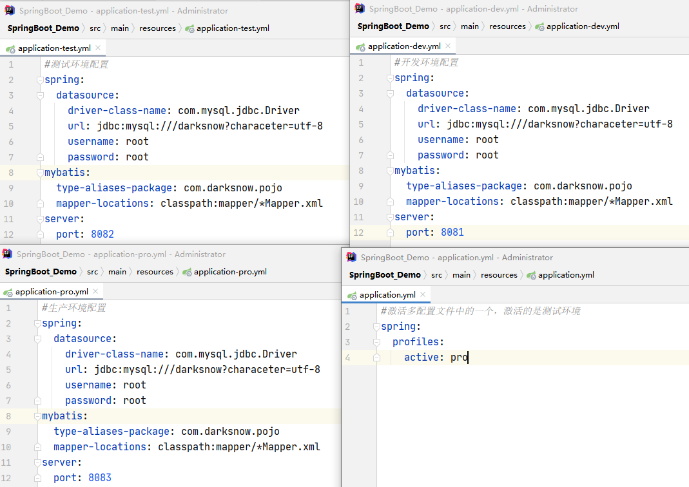The image size is (689, 487).
Task: Collapse the spring block in application-test.yml
Action: tap(40, 80)
